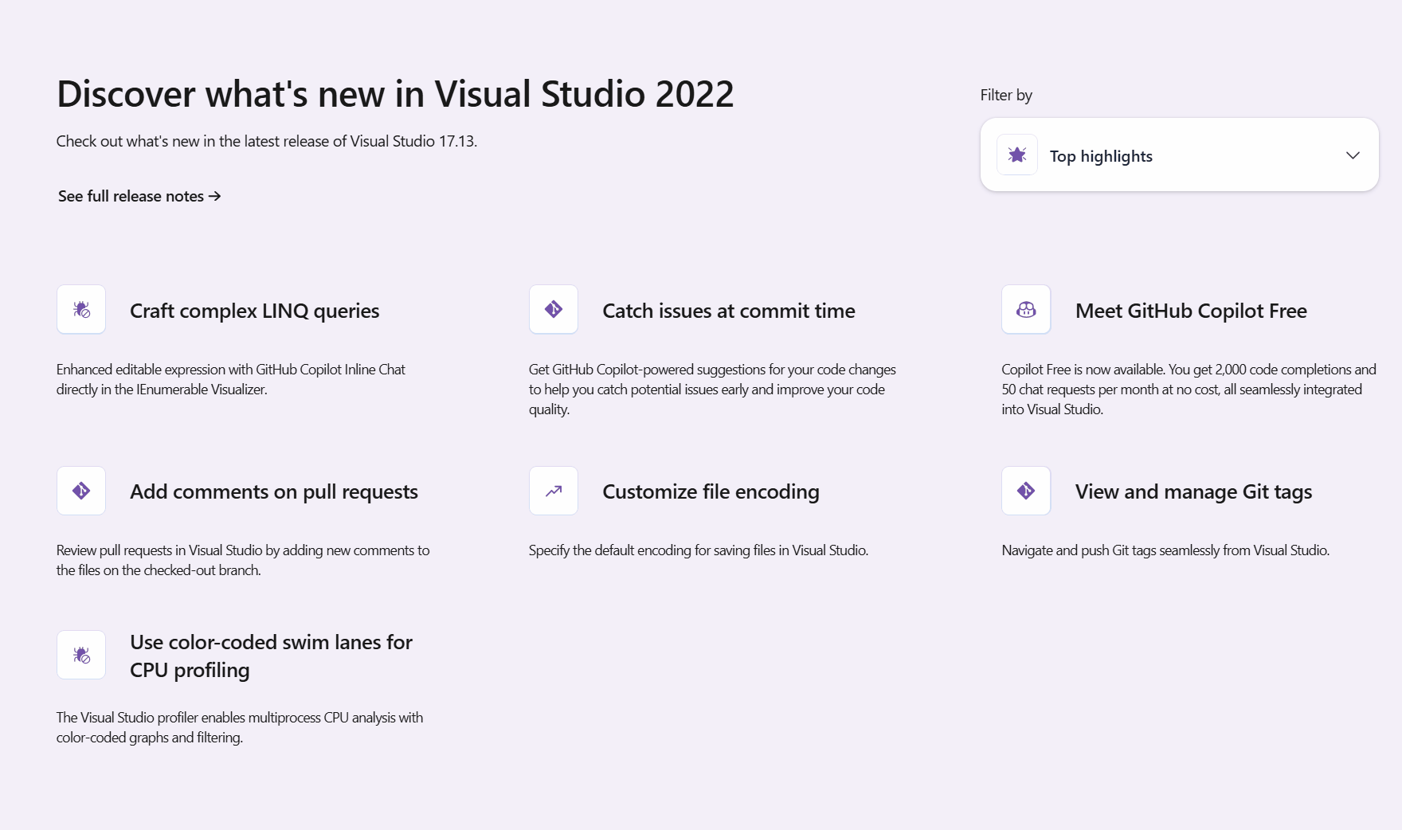
Task: Click the Git icon beside View and manage Git tags
Action: [x=1026, y=491]
